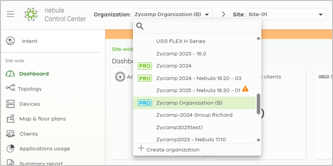Click the Applications usage pie chart icon
Screen dimensions: 333x166
(11, 149)
